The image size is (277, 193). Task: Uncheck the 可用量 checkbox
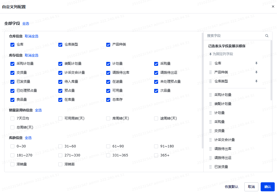pos(108,91)
